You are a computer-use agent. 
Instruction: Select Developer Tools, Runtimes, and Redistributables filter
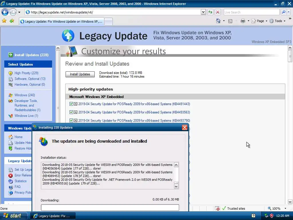click(27, 105)
